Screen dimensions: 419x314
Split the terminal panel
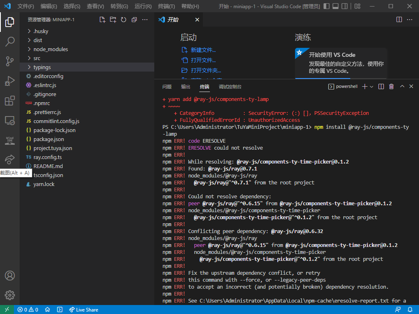[x=381, y=87]
